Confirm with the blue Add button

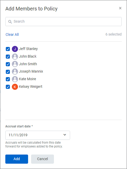tap(17, 159)
